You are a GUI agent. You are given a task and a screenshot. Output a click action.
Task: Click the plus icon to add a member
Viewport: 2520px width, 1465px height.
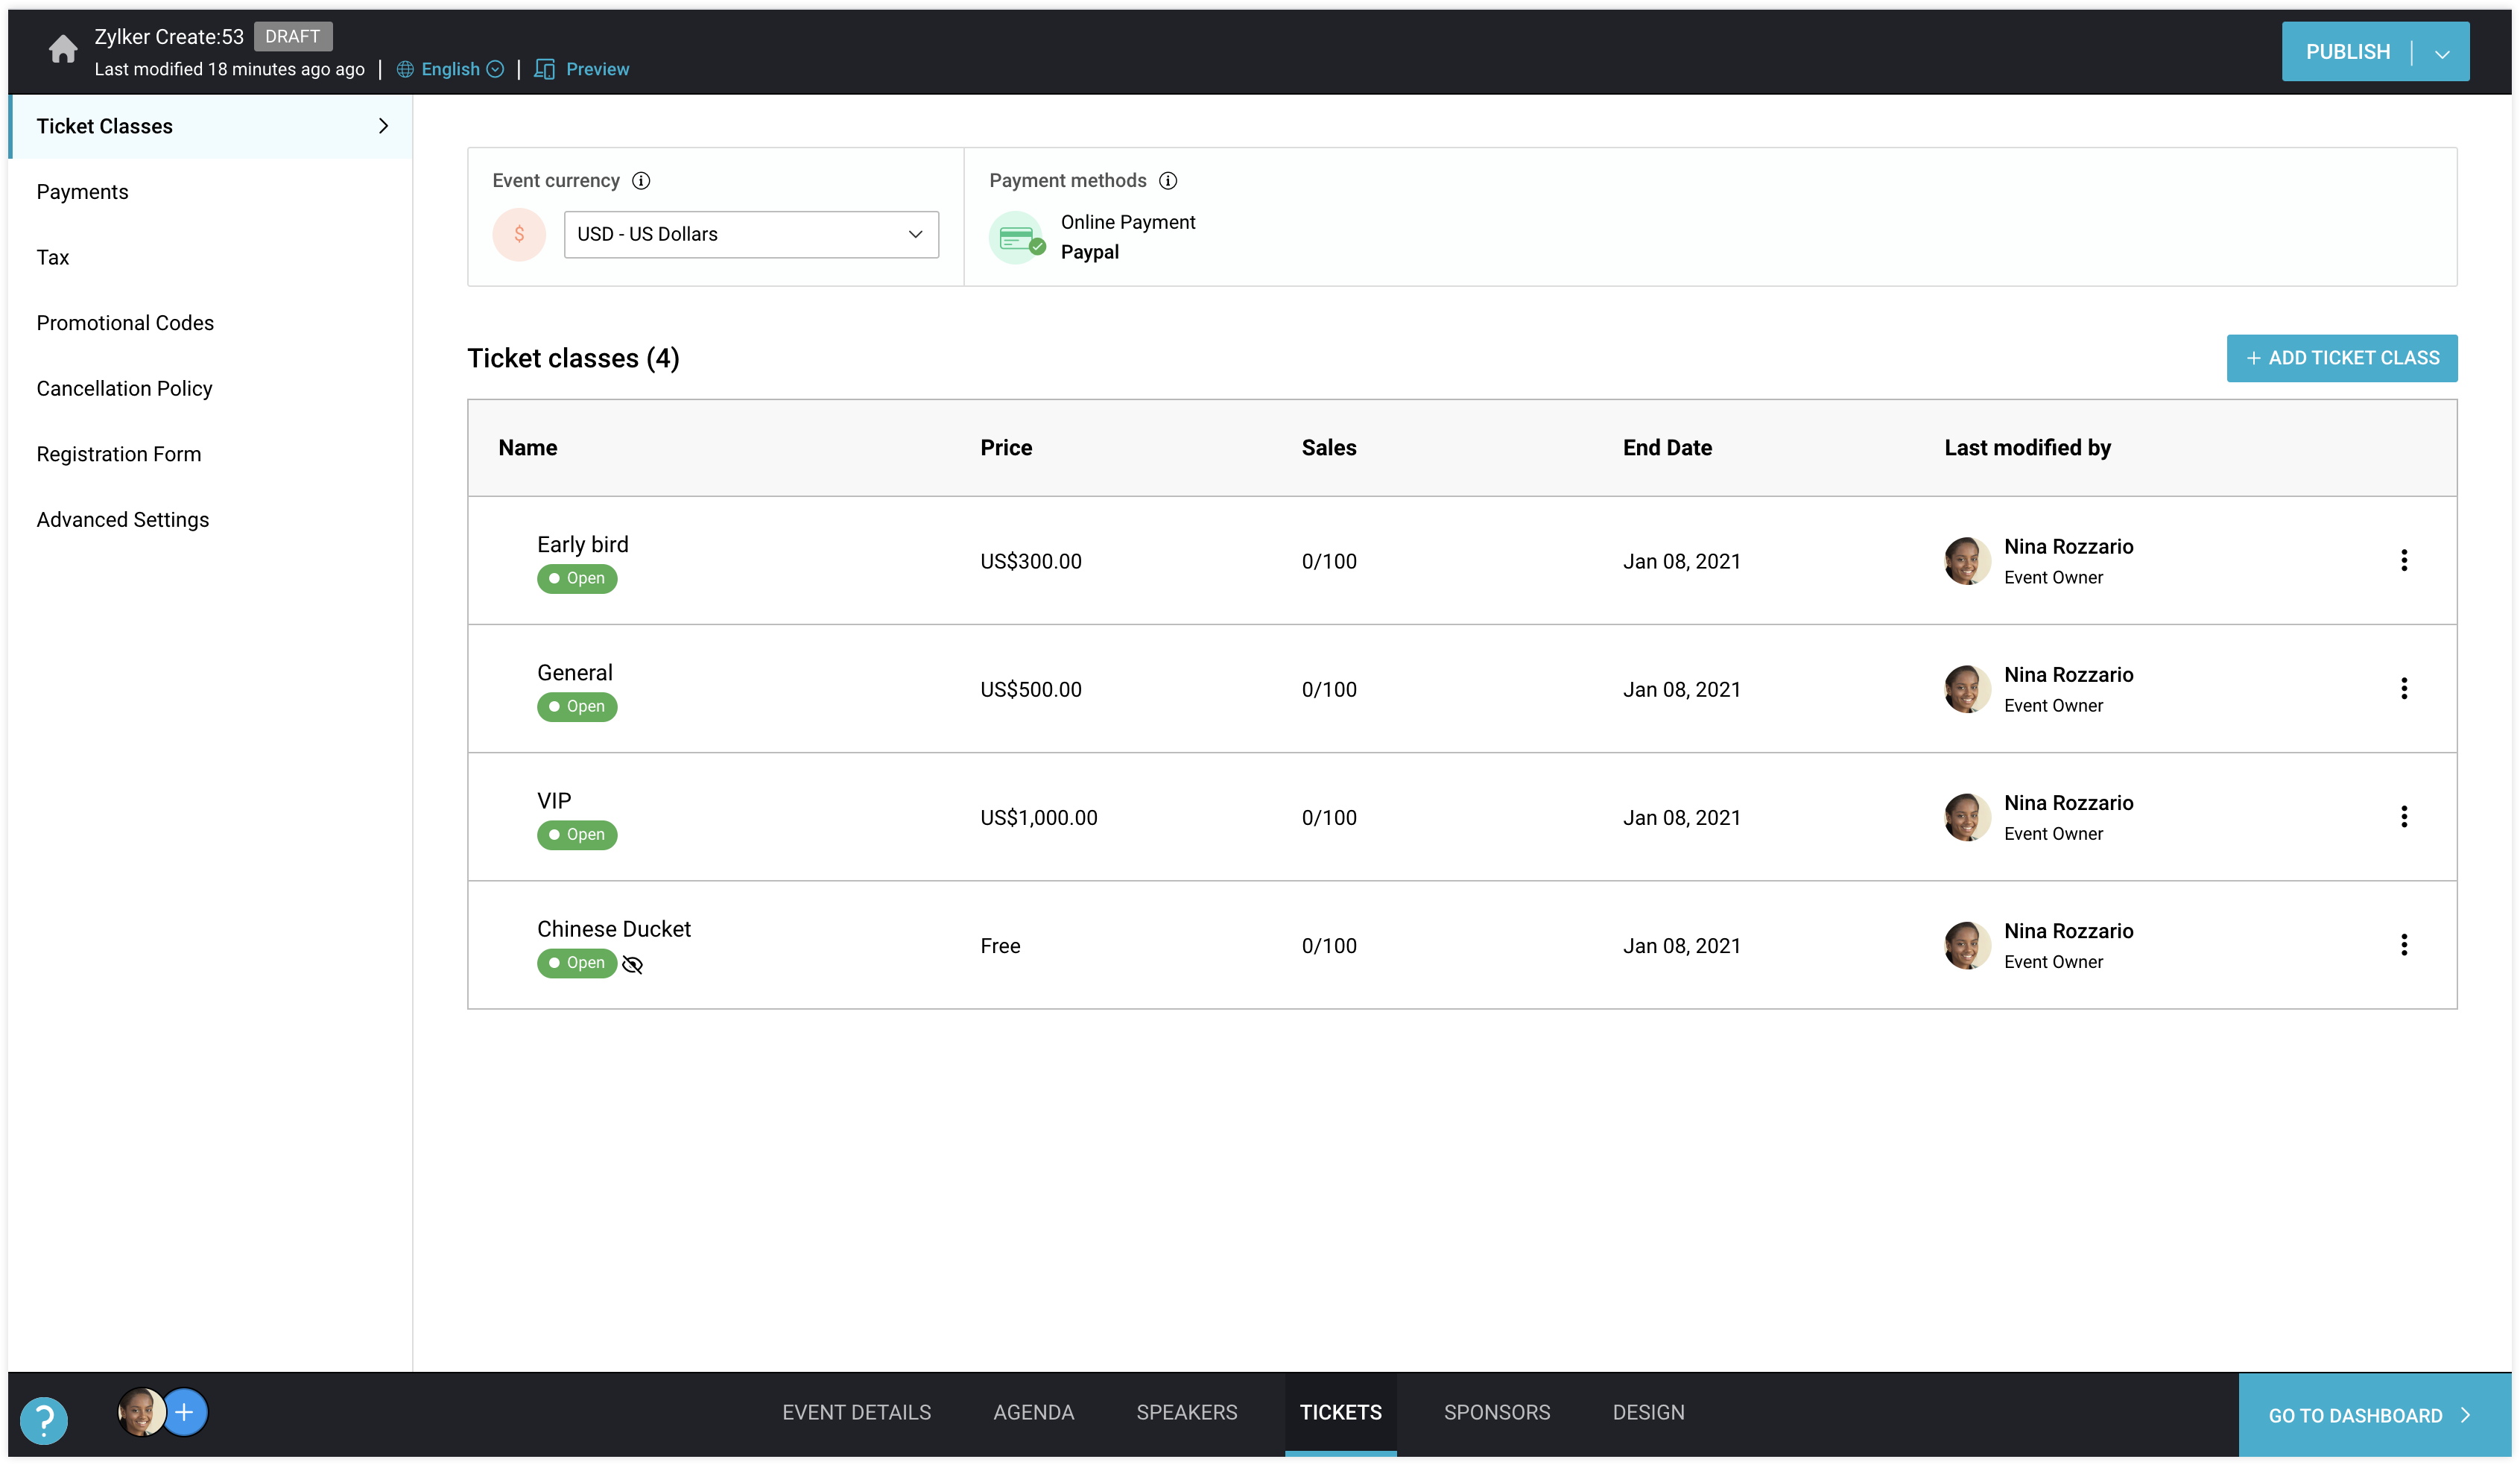coord(184,1412)
